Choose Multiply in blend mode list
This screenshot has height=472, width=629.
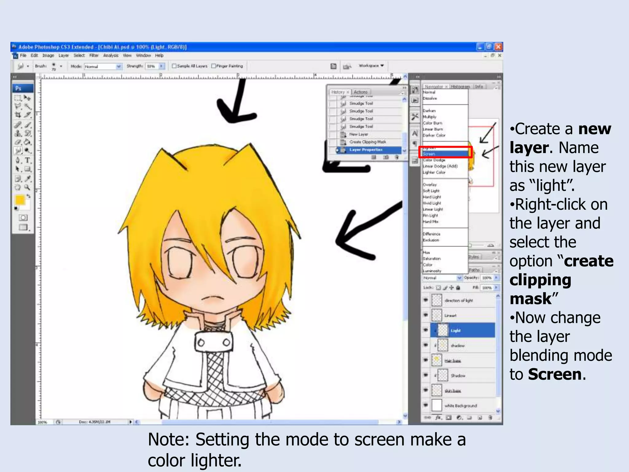pyautogui.click(x=445, y=117)
